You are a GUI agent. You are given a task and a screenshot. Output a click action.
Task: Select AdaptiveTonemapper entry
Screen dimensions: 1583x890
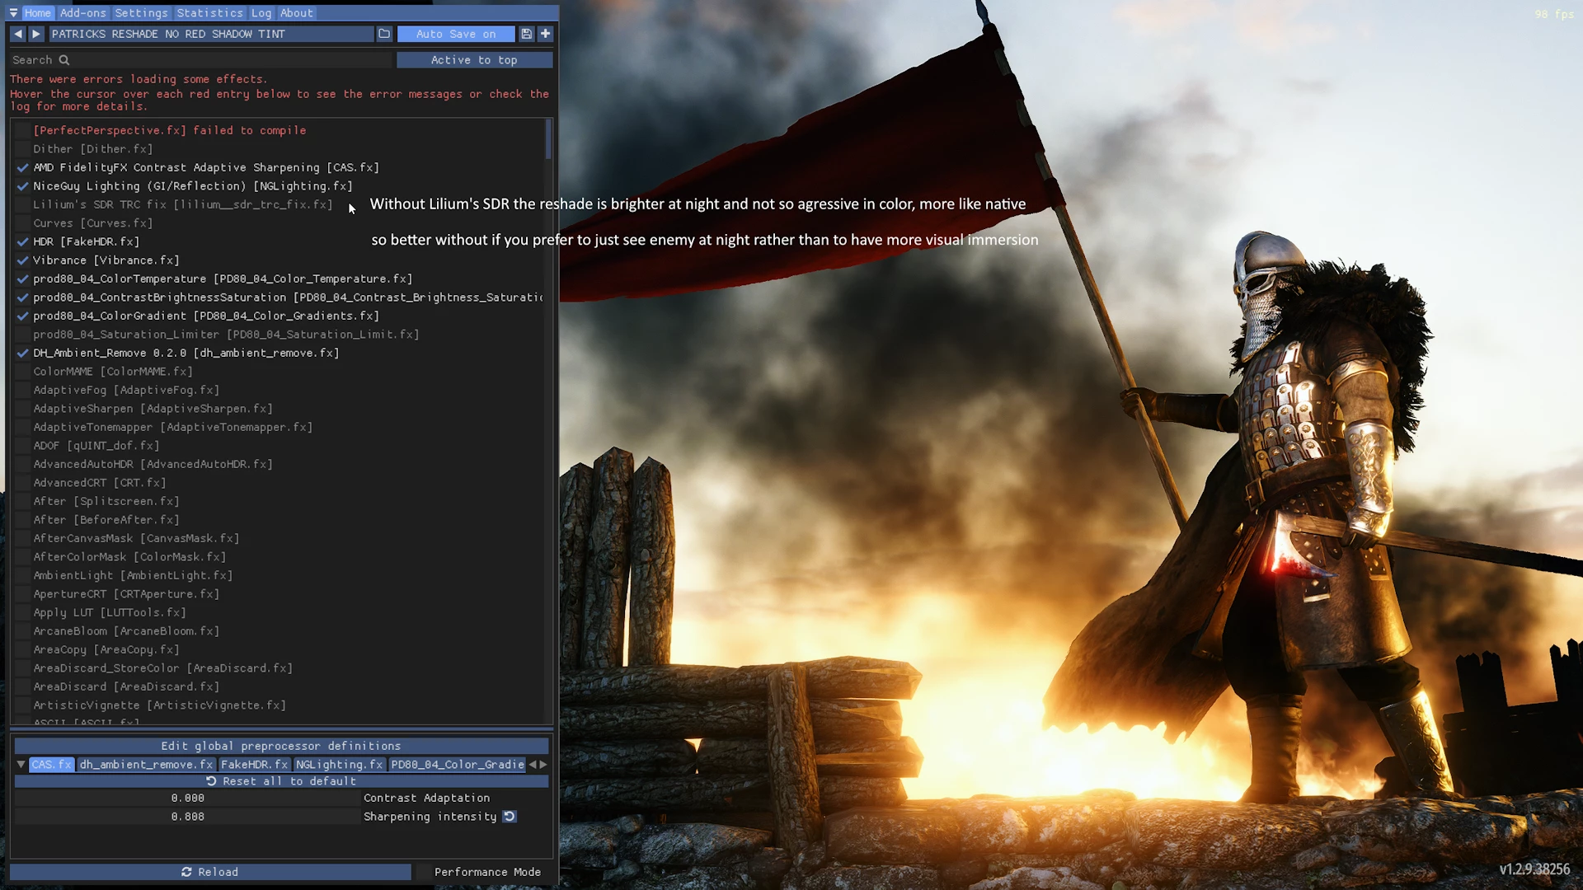click(172, 427)
